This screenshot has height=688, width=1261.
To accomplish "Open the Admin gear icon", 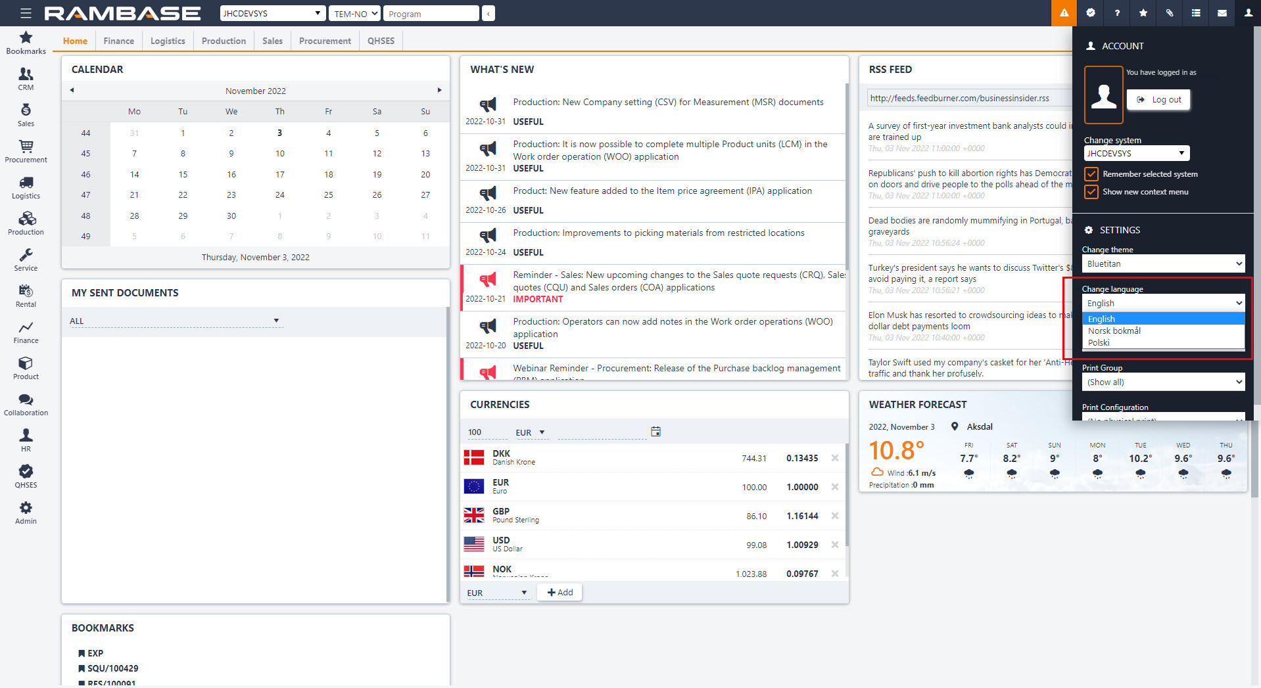I will click(x=26, y=512).
